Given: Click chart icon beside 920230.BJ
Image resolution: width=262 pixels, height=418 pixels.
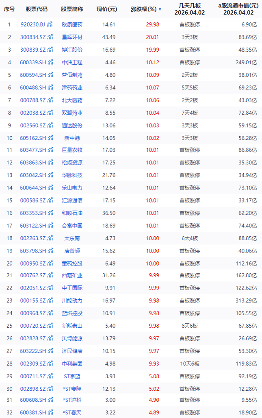Looking at the screenshot, I should [50, 24].
